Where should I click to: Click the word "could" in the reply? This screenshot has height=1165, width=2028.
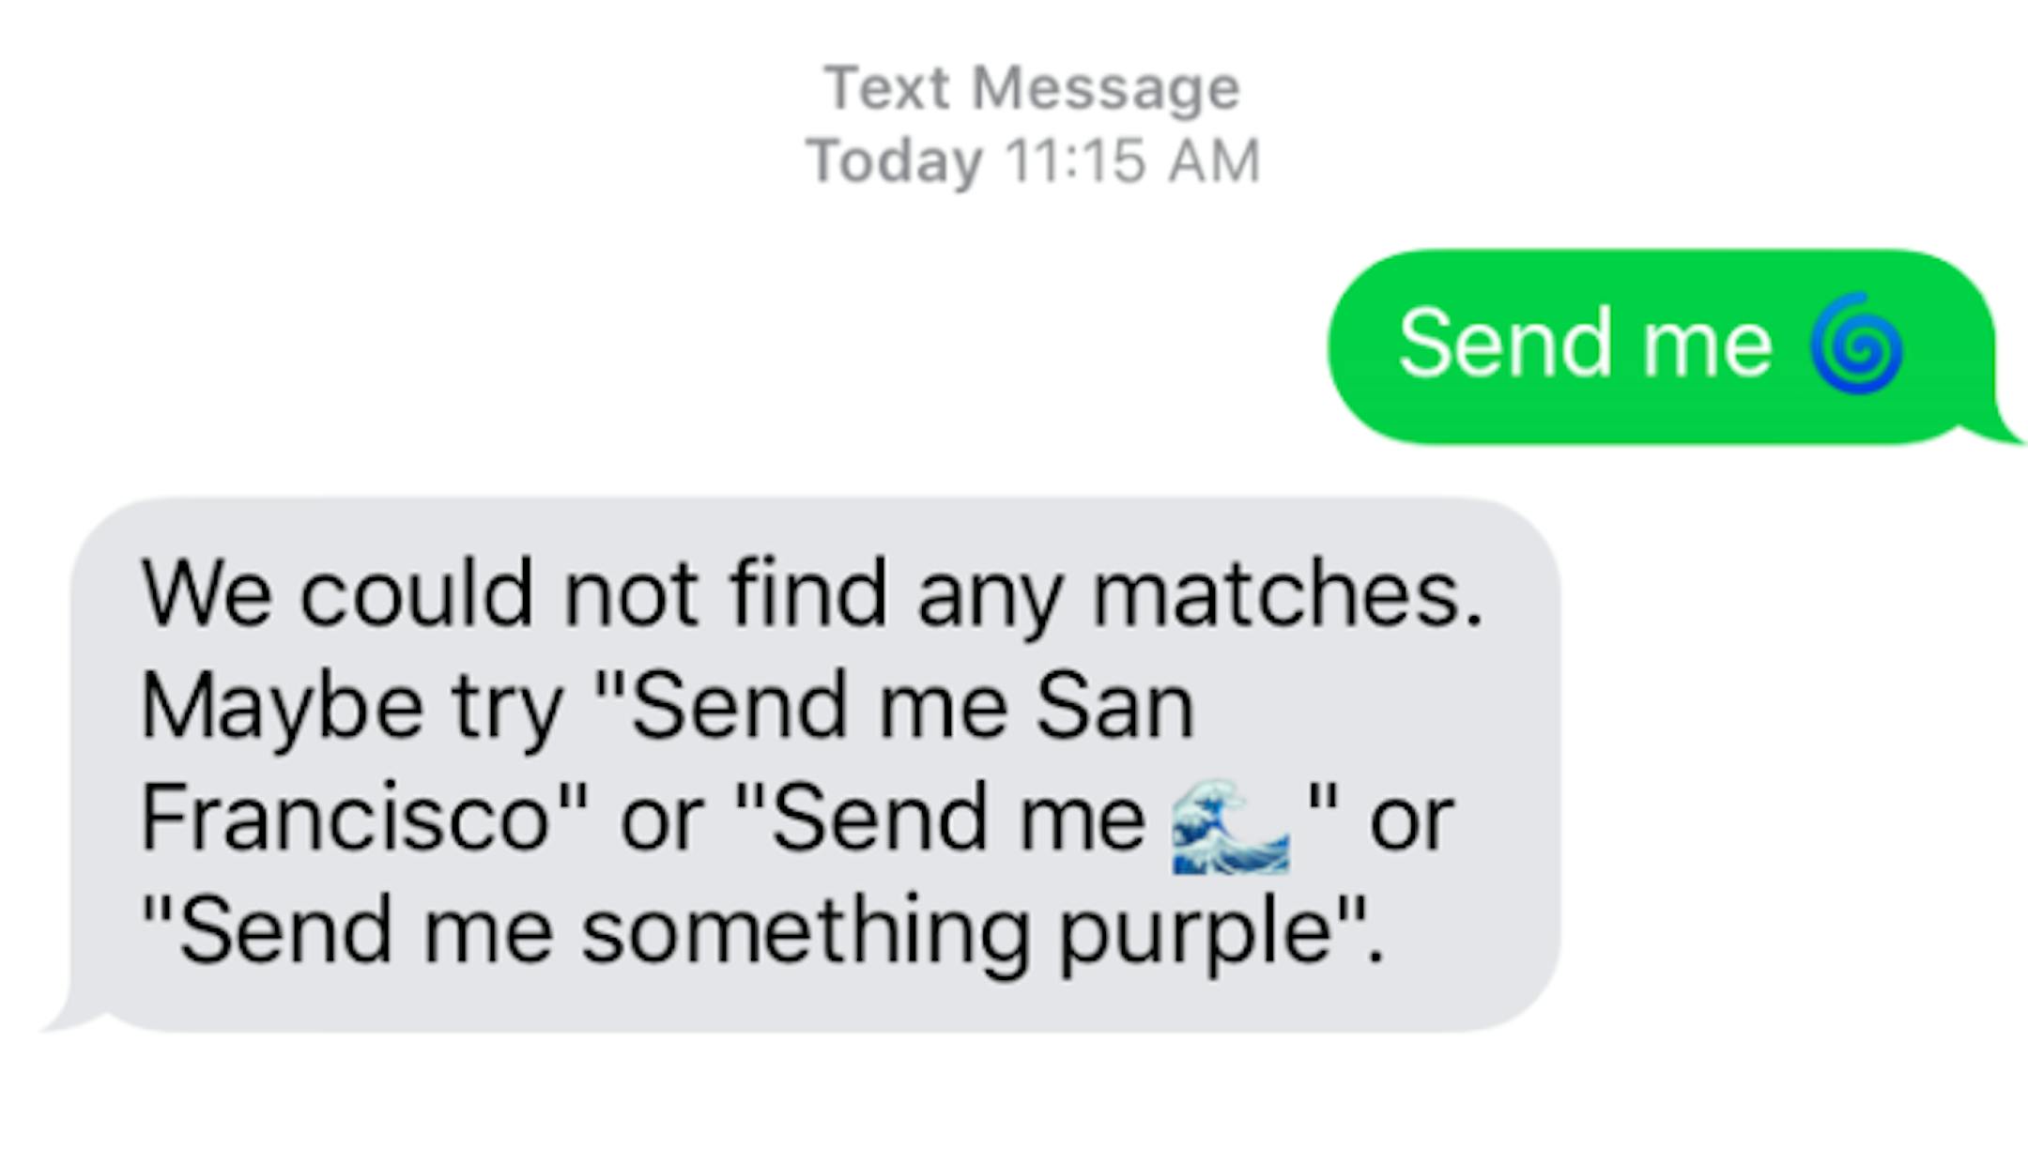coord(416,593)
